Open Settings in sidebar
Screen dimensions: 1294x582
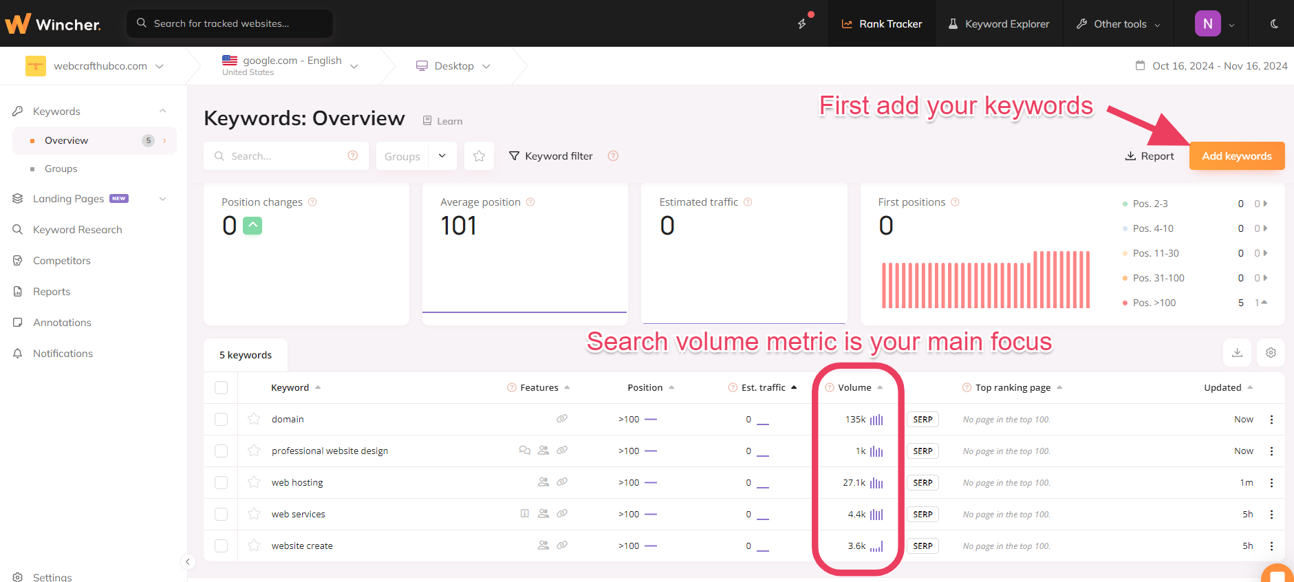52,576
